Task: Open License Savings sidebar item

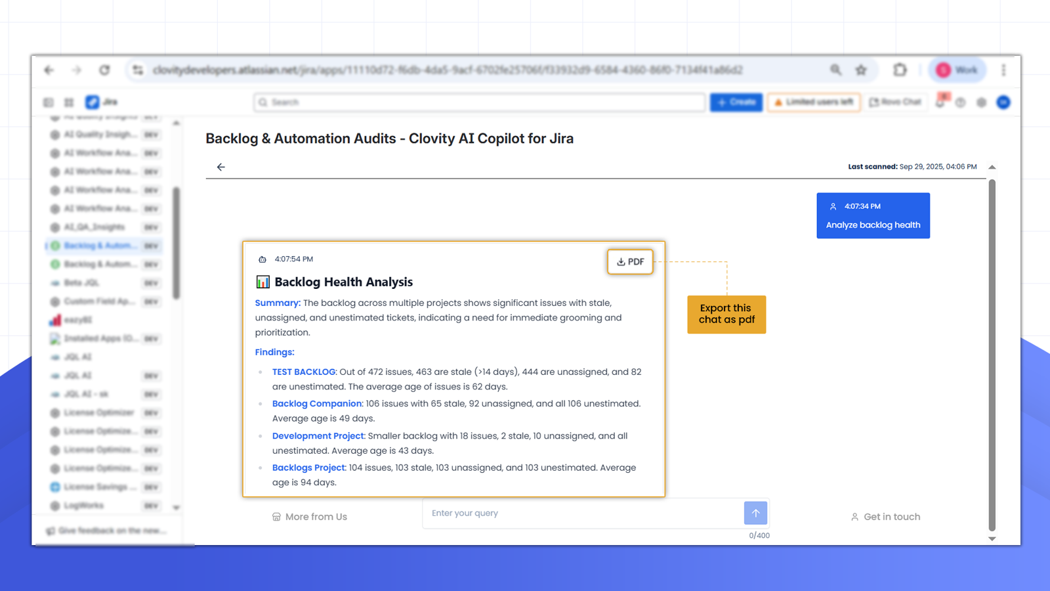Action: 105,487
